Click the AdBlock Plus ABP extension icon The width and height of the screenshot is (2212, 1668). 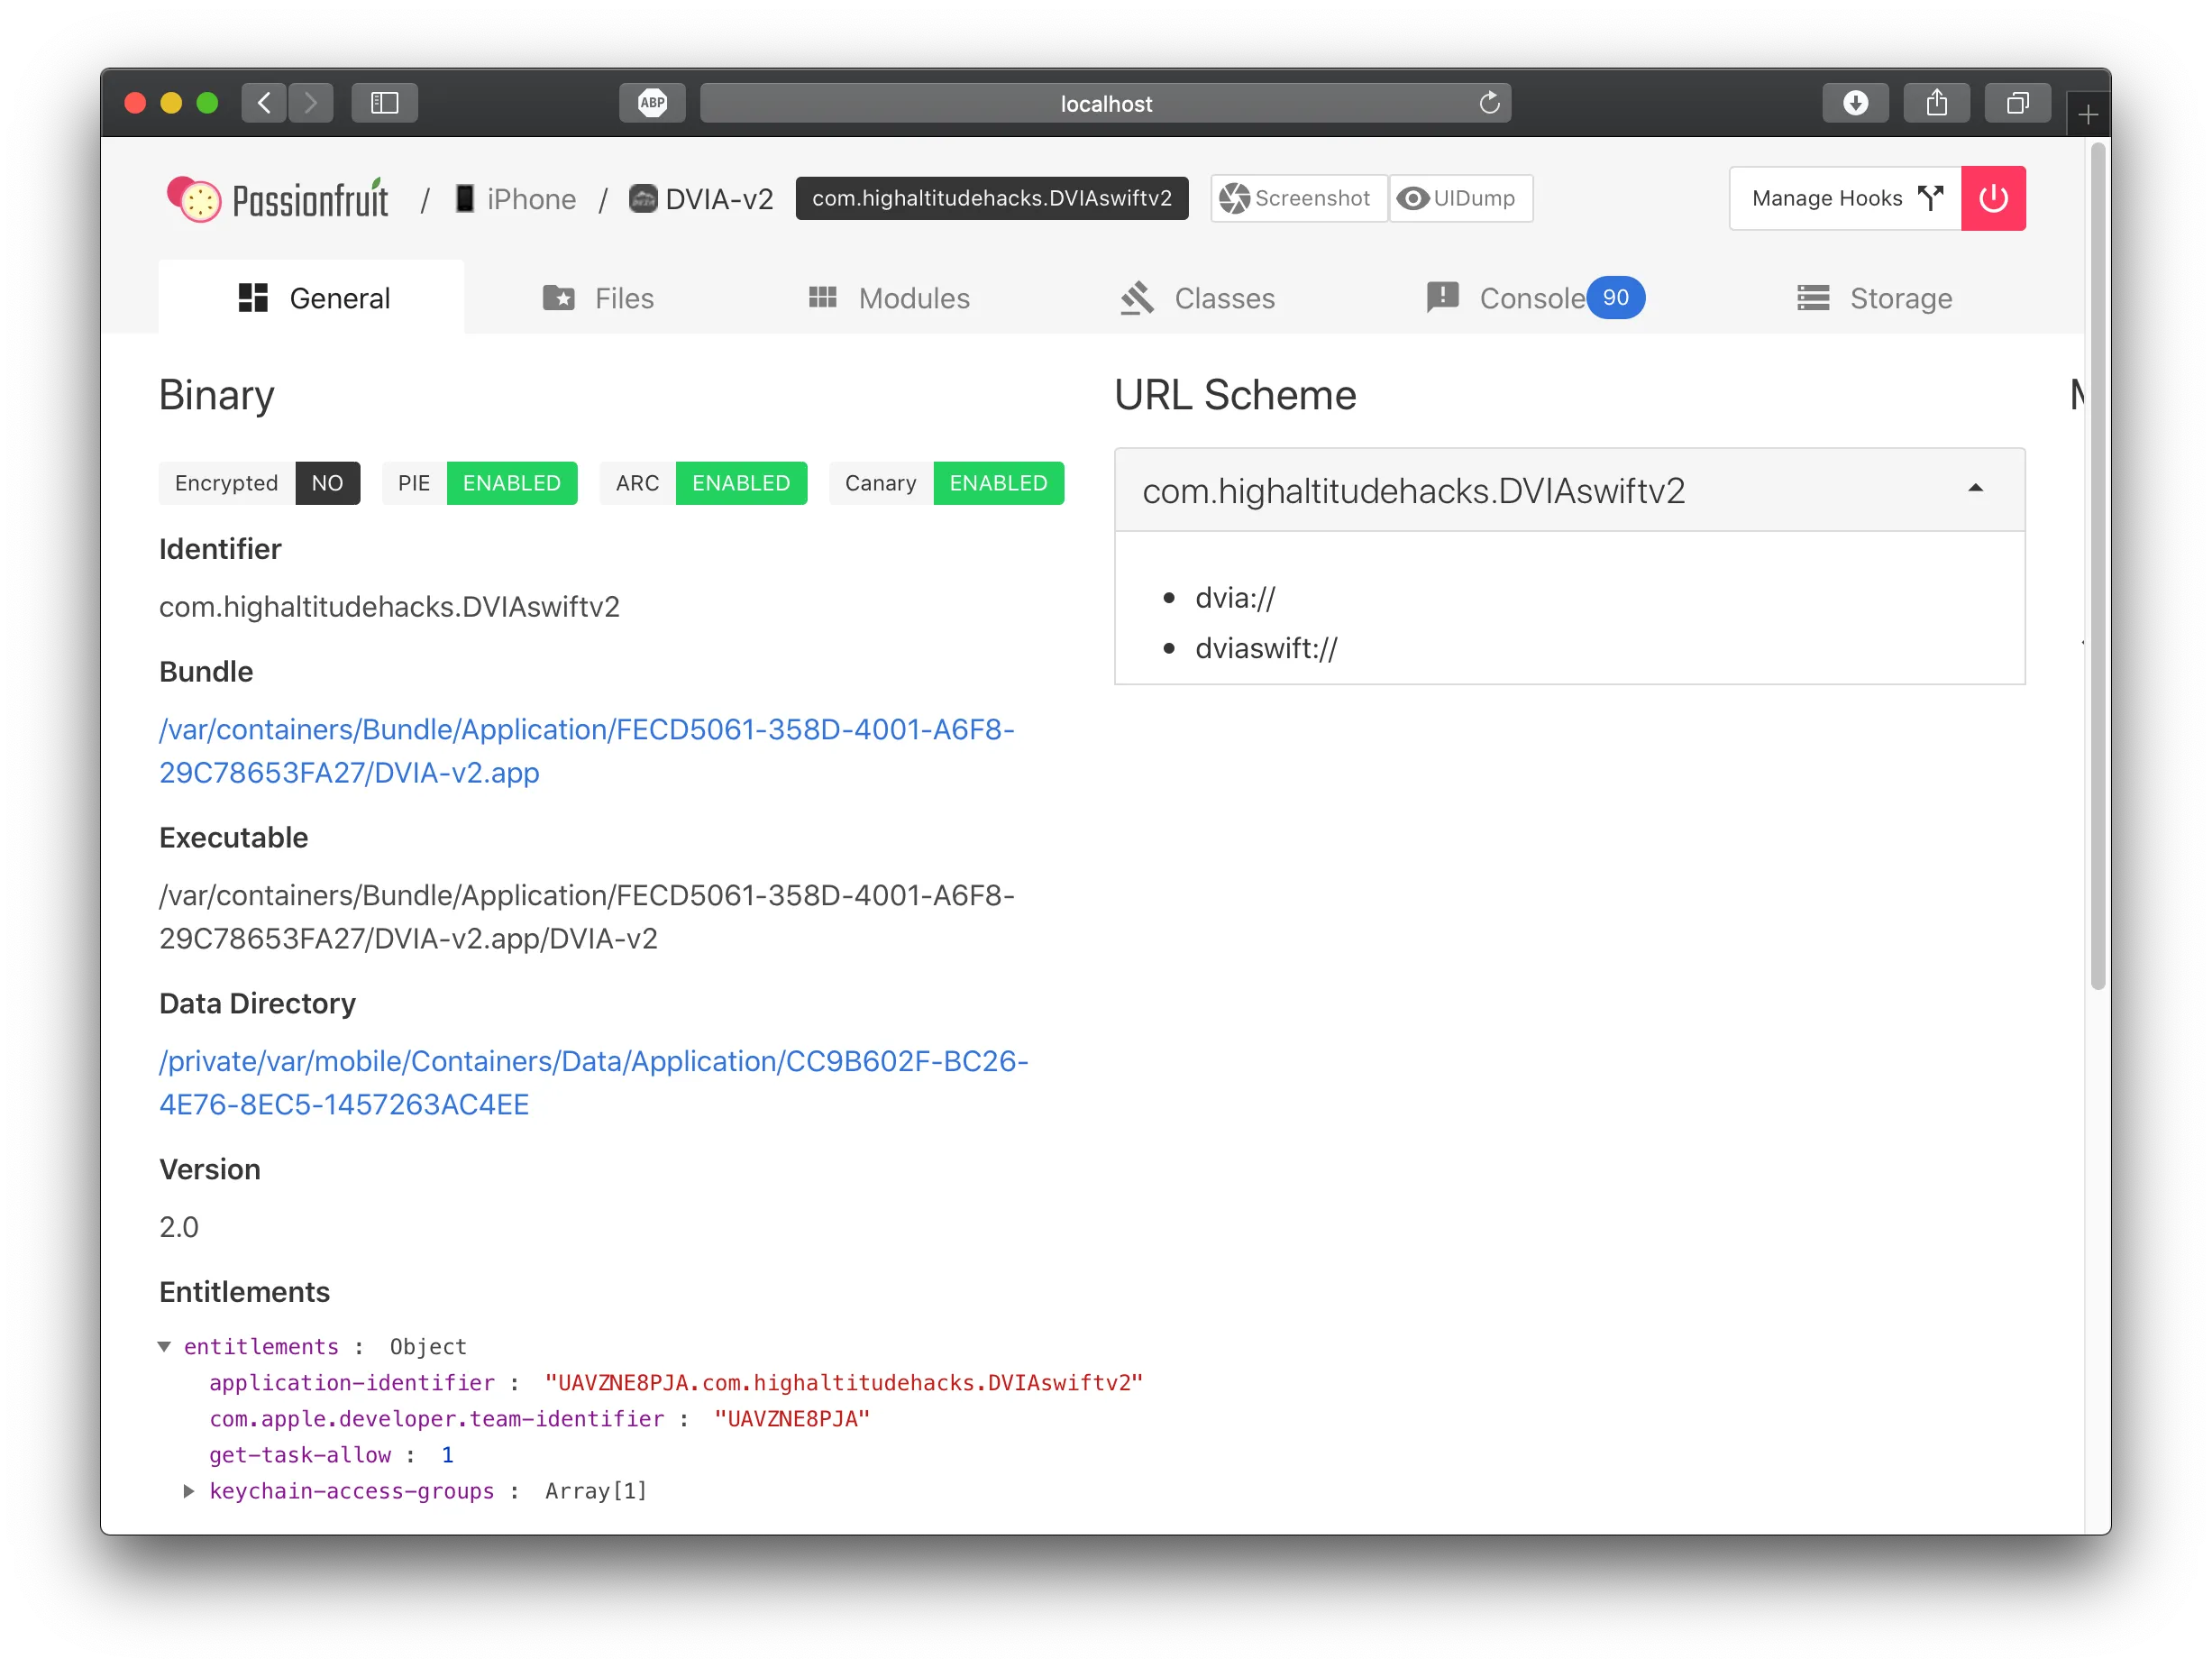click(x=652, y=102)
